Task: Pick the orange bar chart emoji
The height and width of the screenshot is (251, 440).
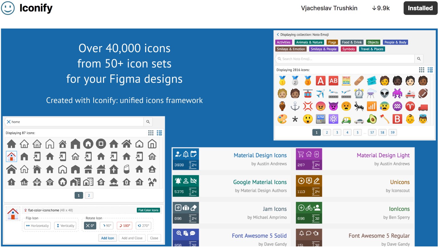Action: tap(372, 106)
